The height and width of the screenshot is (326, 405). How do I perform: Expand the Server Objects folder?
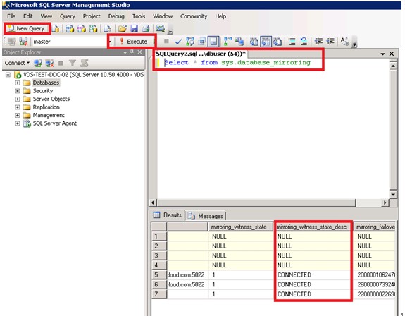(18, 99)
